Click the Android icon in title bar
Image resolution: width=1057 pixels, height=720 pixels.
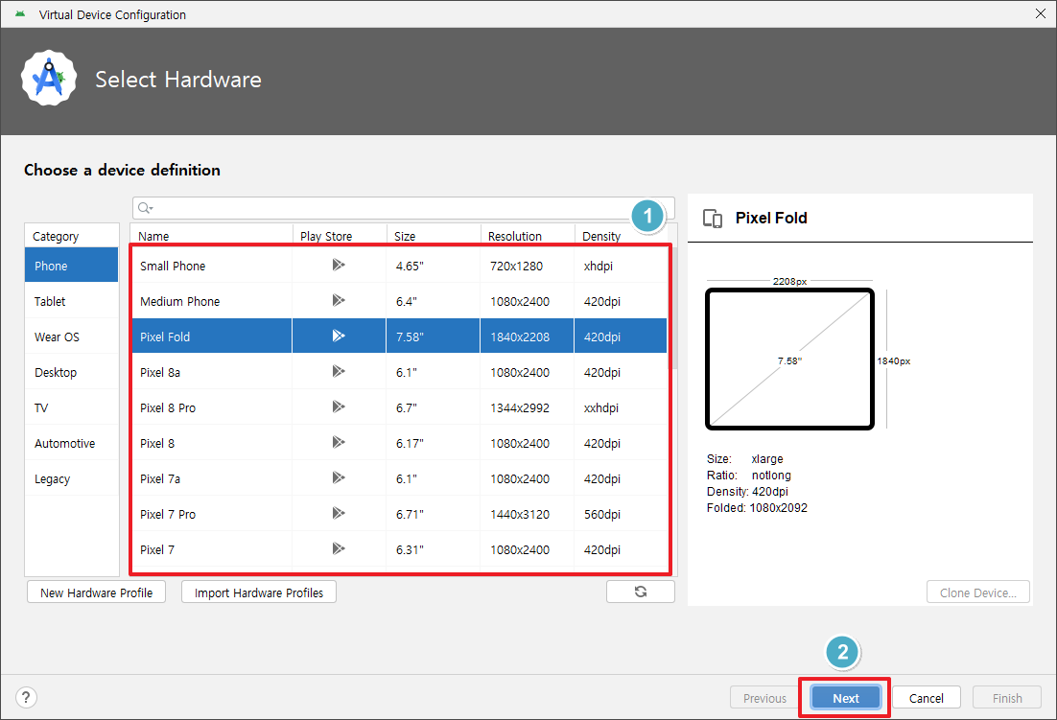[x=20, y=14]
